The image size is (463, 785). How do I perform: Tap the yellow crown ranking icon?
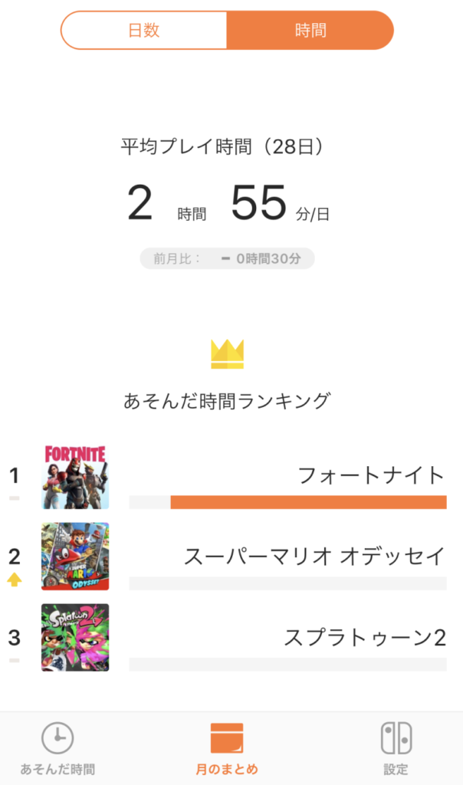(x=227, y=354)
